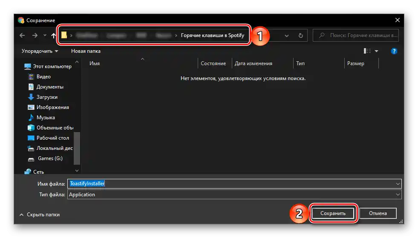Go forward using the right arrow

coord(35,35)
